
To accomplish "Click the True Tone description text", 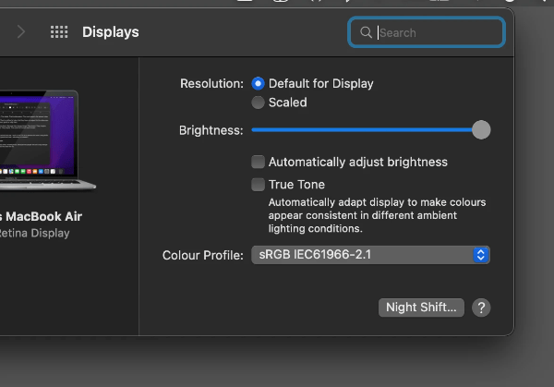I will pyautogui.click(x=377, y=215).
